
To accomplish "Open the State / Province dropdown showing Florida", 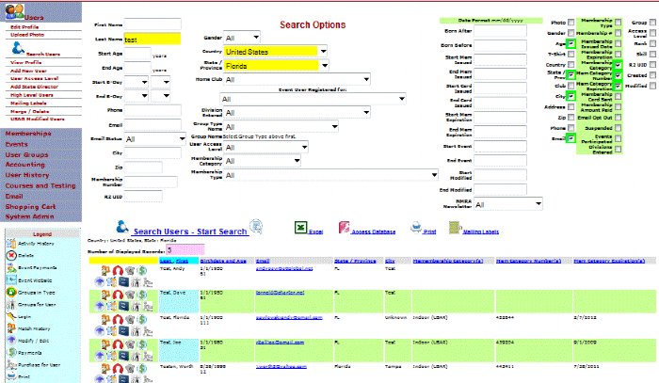I will tap(276, 66).
